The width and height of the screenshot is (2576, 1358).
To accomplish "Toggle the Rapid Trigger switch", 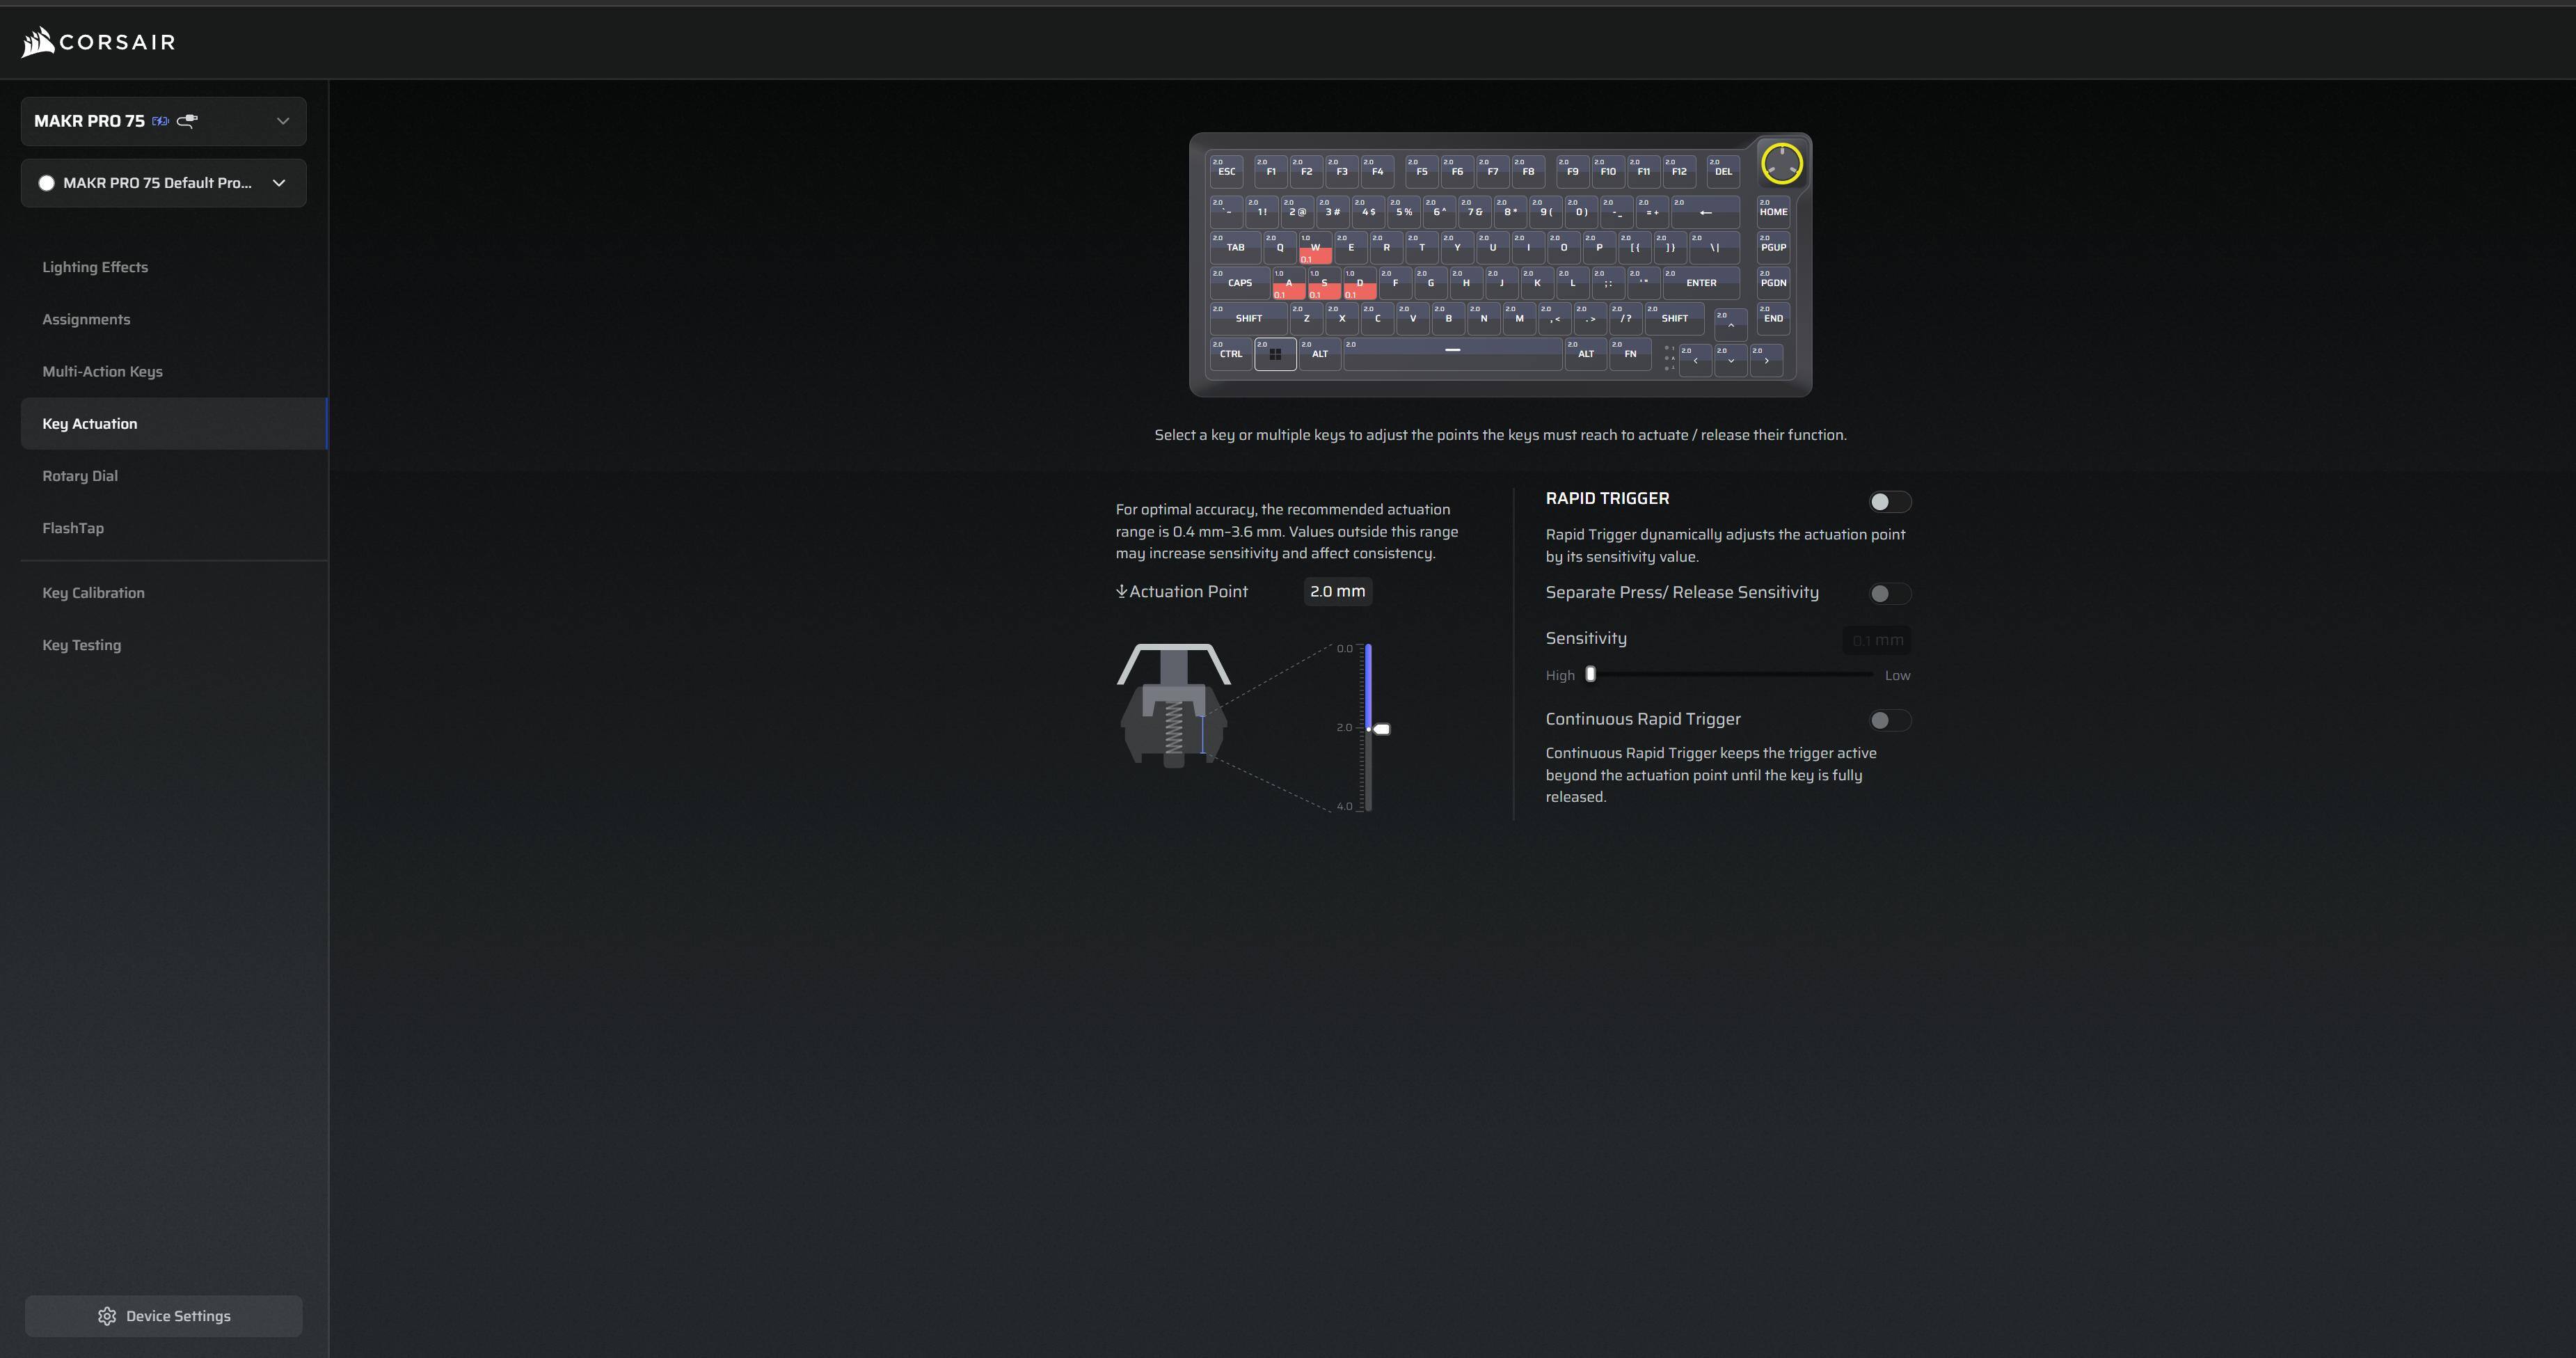I will point(1889,502).
